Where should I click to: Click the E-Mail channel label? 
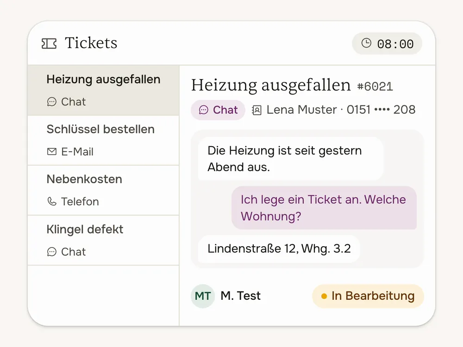[x=77, y=152]
